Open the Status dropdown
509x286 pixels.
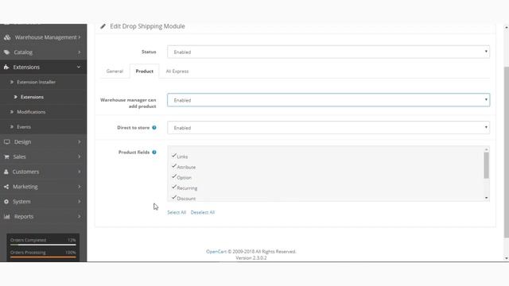[328, 52]
